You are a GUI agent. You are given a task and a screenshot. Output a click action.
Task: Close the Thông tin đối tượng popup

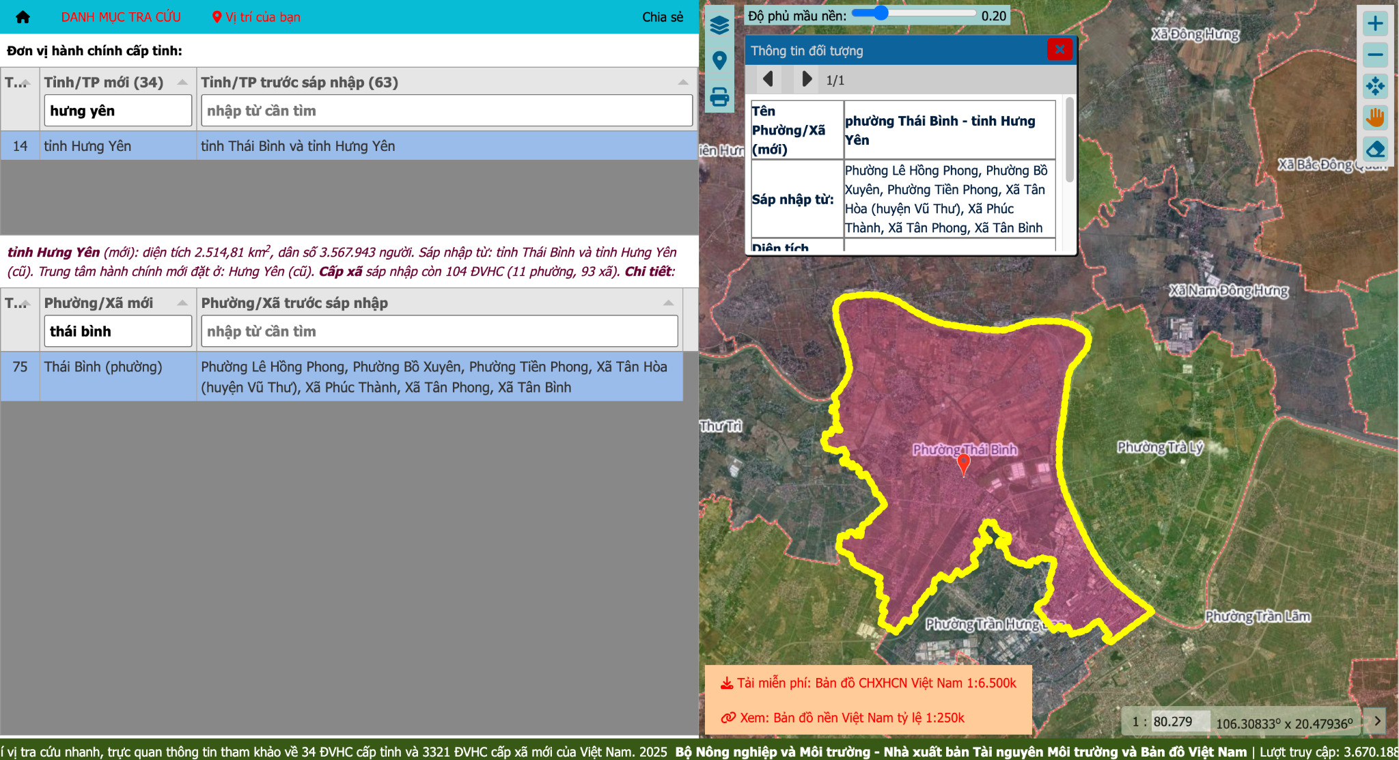[x=1059, y=49]
